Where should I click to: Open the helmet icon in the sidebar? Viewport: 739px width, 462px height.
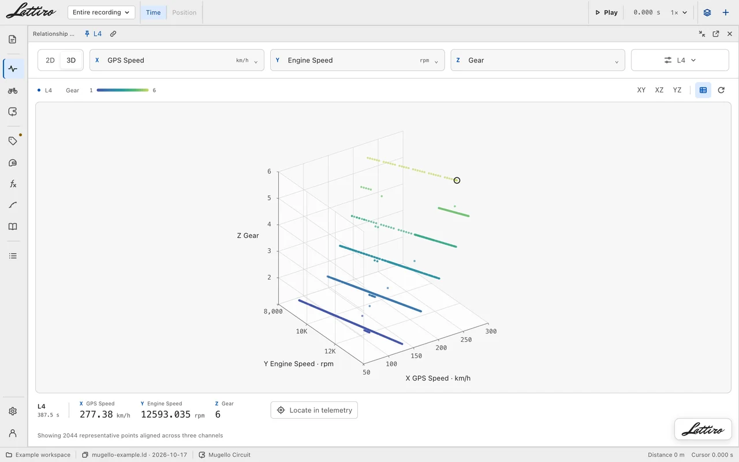click(13, 163)
